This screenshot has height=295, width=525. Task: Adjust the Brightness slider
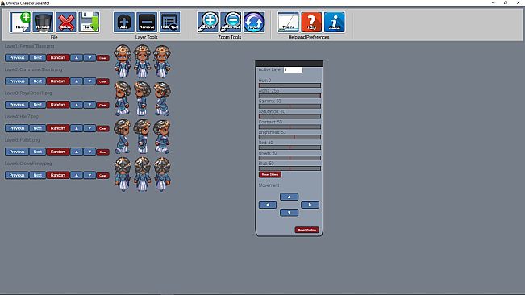(290, 137)
